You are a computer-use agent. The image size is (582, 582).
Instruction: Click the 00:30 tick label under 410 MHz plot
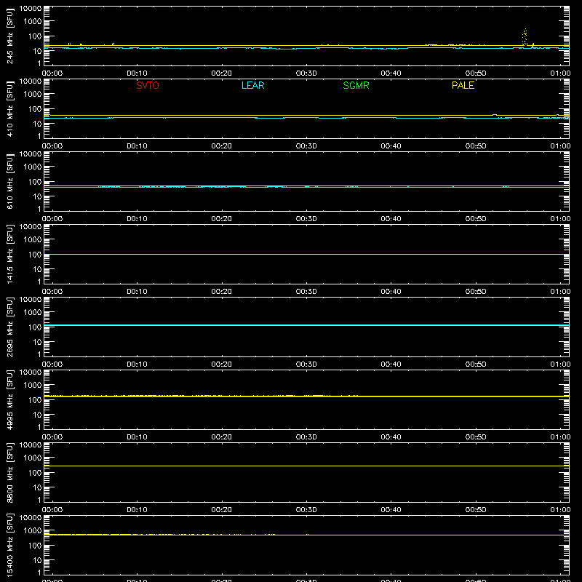point(306,146)
